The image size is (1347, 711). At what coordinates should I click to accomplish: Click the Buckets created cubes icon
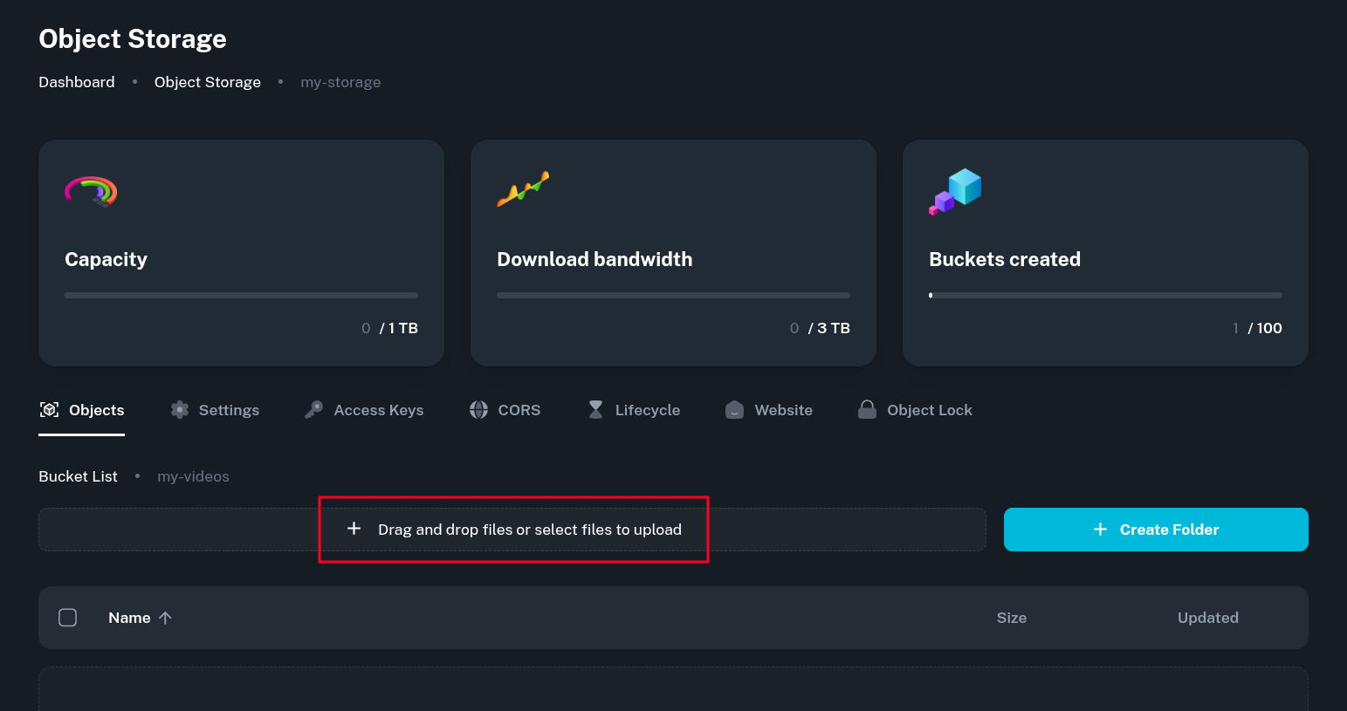pos(955,191)
